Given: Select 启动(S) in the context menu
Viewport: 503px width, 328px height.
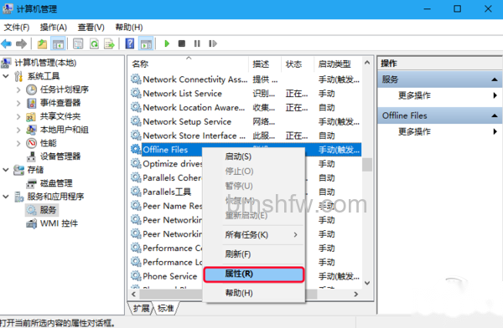Looking at the screenshot, I should (238, 156).
